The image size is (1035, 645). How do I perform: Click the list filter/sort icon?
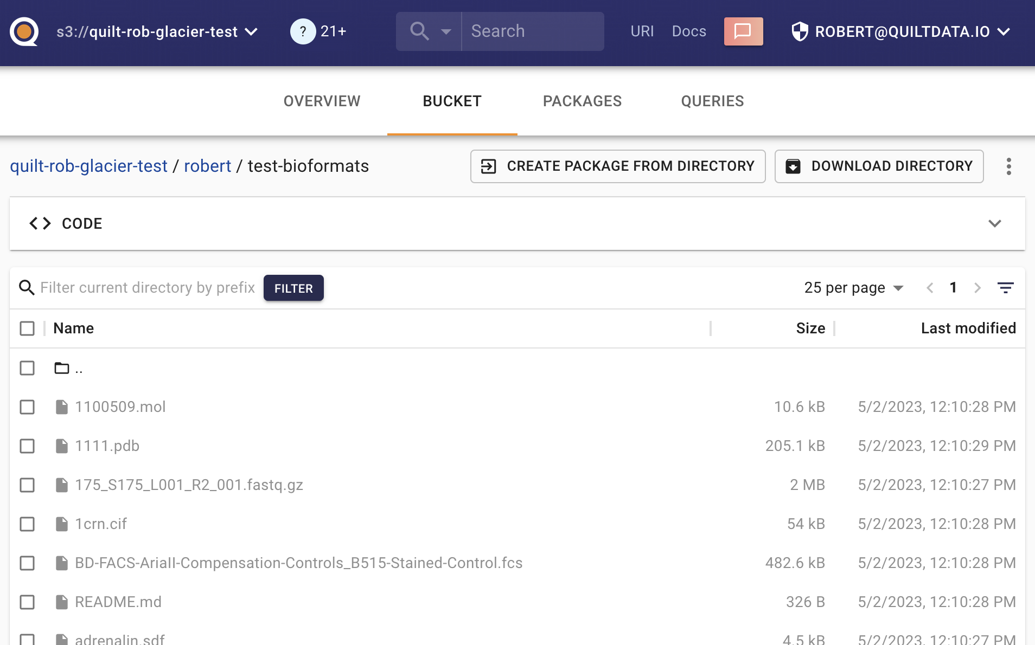coord(1006,288)
